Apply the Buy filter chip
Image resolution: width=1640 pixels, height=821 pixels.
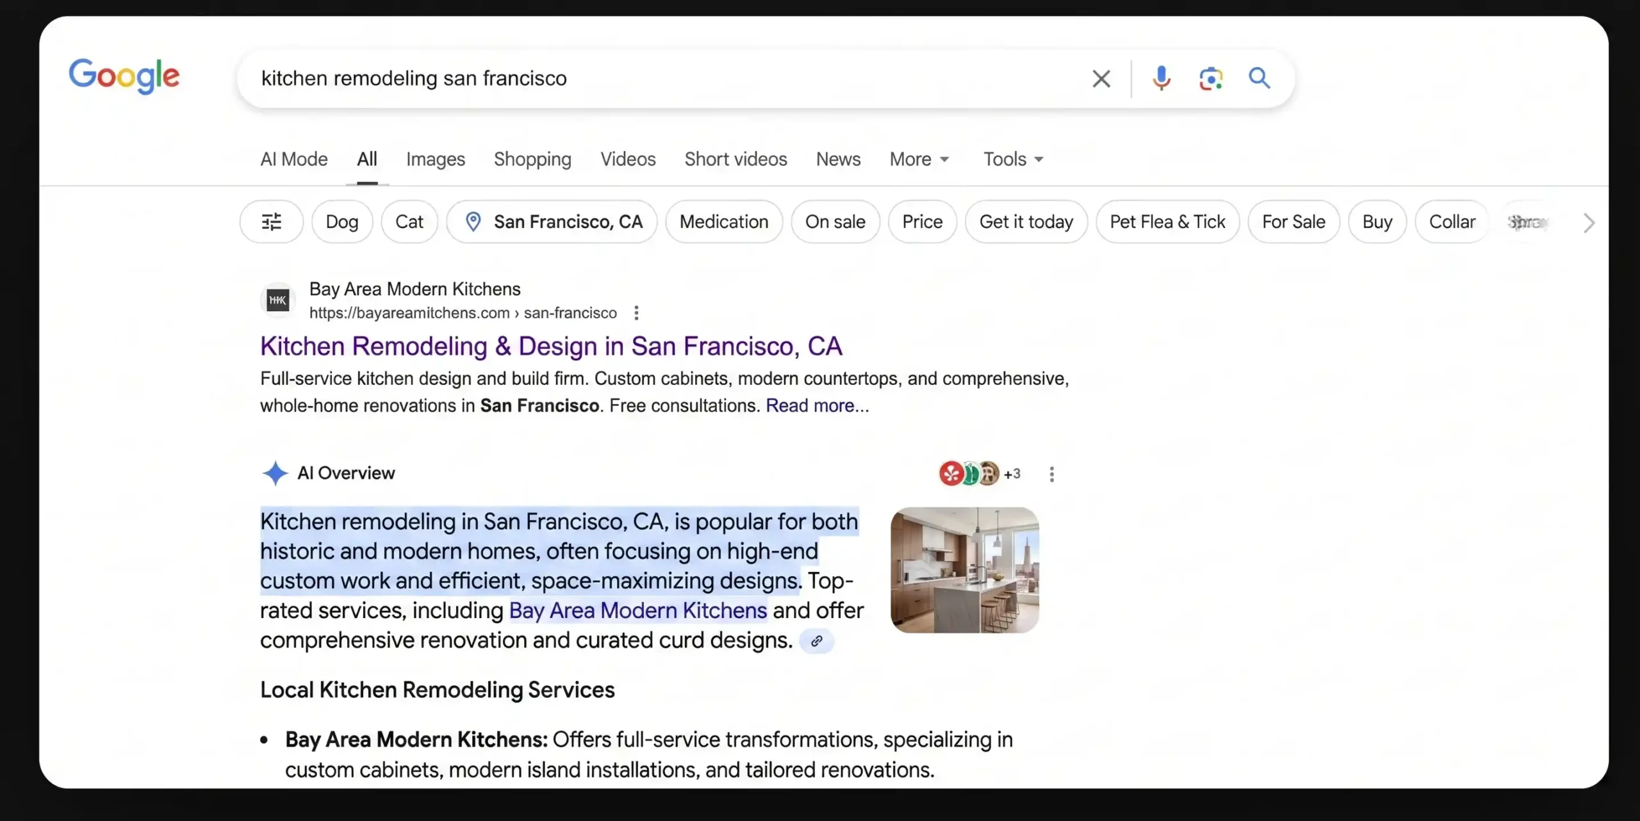[x=1377, y=222]
